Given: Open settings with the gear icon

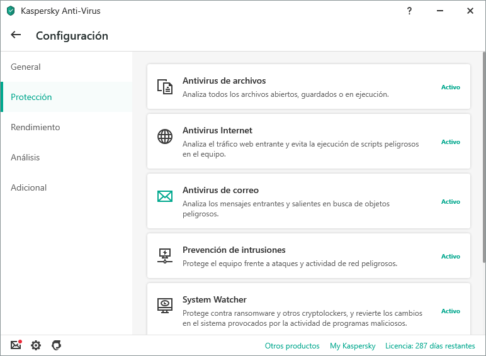Looking at the screenshot, I should tap(36, 345).
